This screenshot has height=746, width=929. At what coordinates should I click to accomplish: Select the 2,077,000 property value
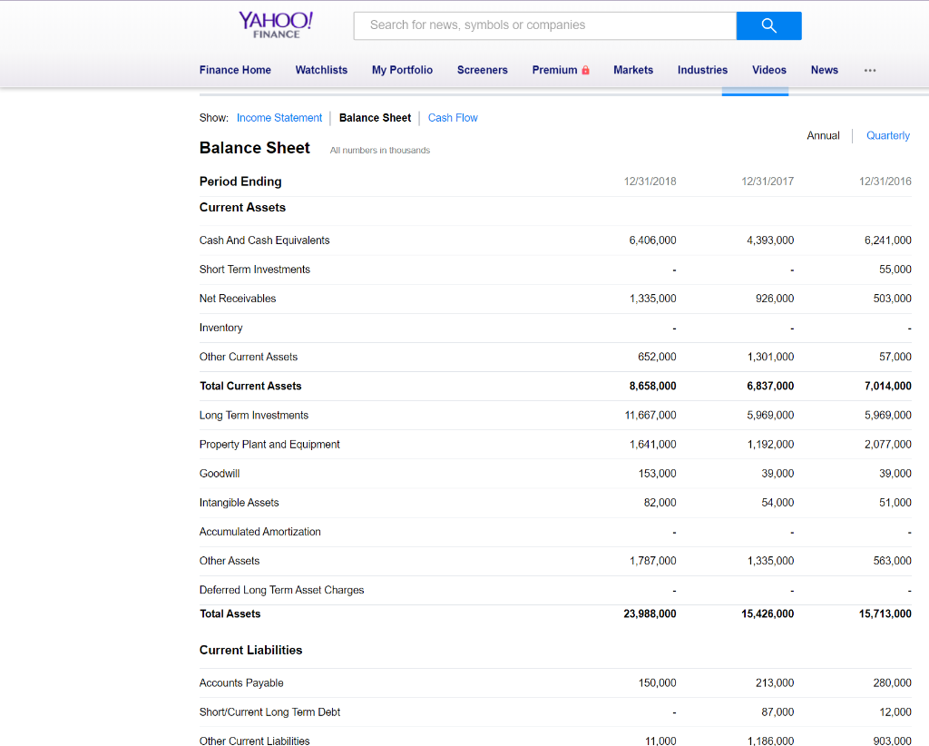pos(887,444)
